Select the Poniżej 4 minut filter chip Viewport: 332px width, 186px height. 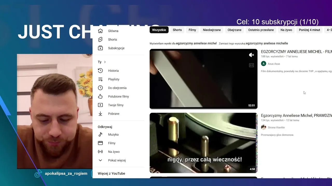coord(309,30)
